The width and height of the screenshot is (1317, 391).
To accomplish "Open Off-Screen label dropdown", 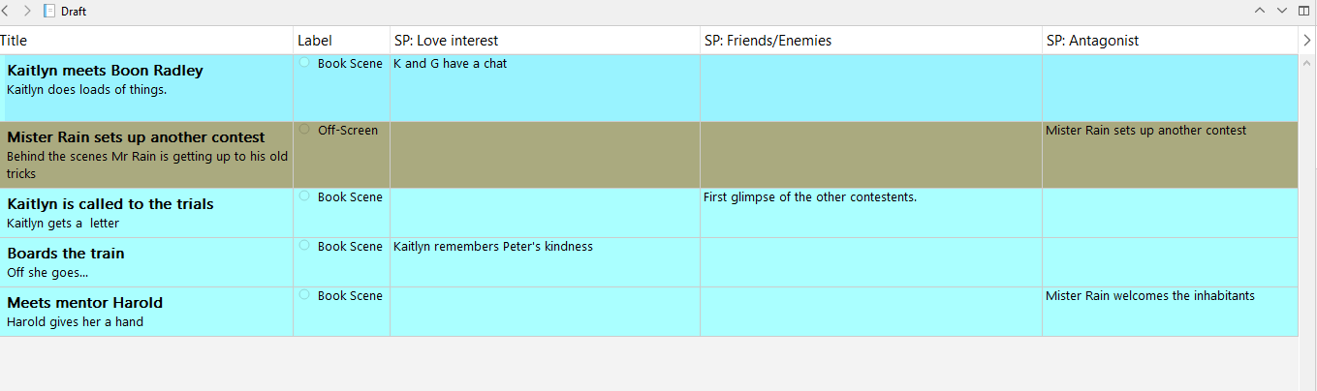I will pyautogui.click(x=348, y=131).
